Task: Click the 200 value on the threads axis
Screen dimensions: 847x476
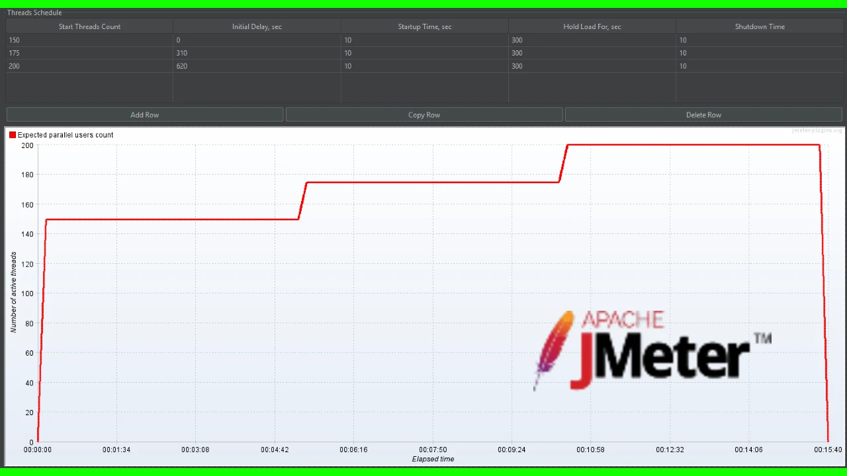Action: point(27,145)
